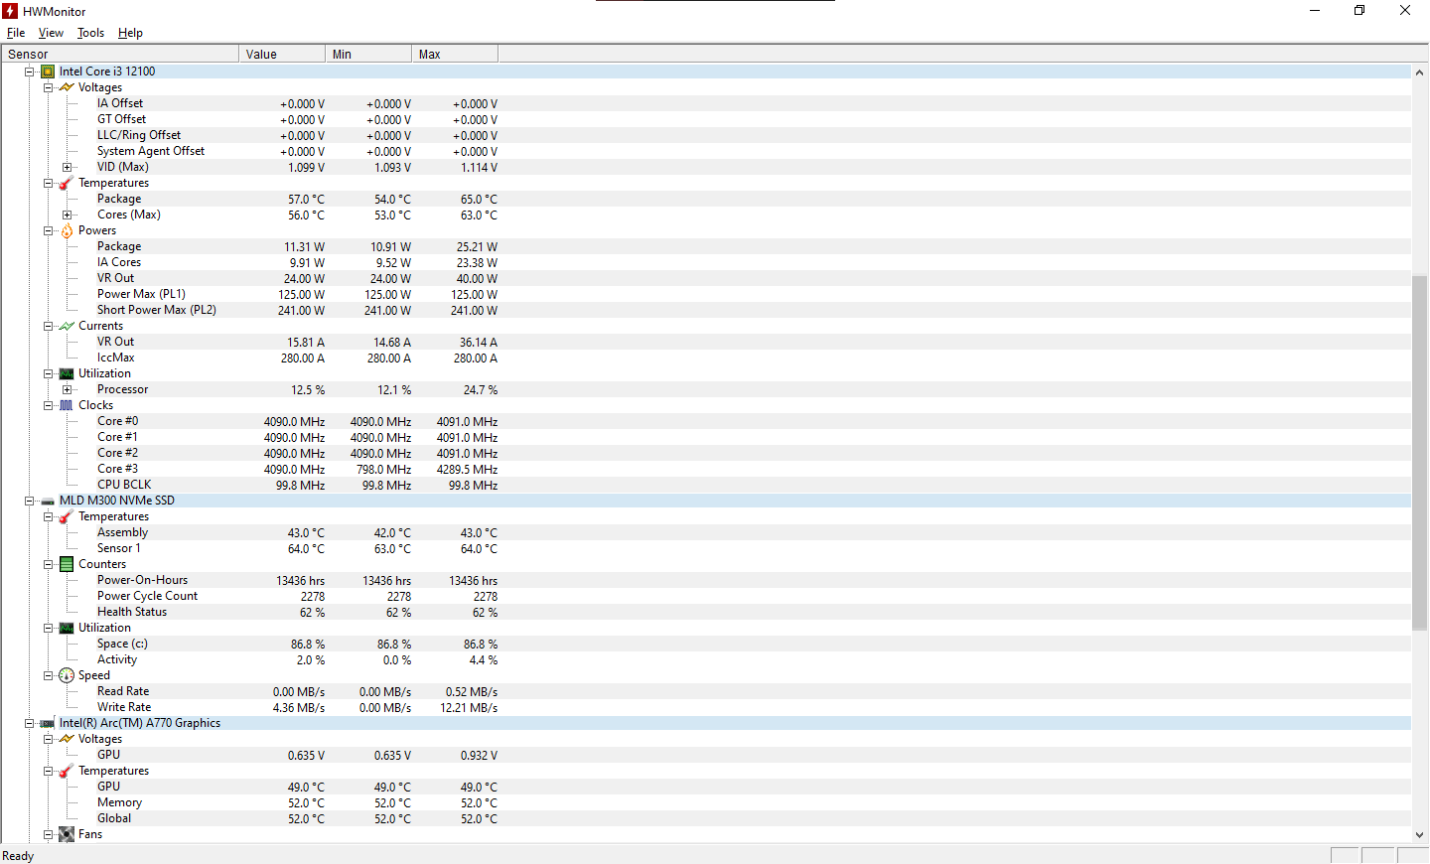Image resolution: width=1430 pixels, height=864 pixels.
Task: Select the Space (c:) row
Action: pos(706,644)
